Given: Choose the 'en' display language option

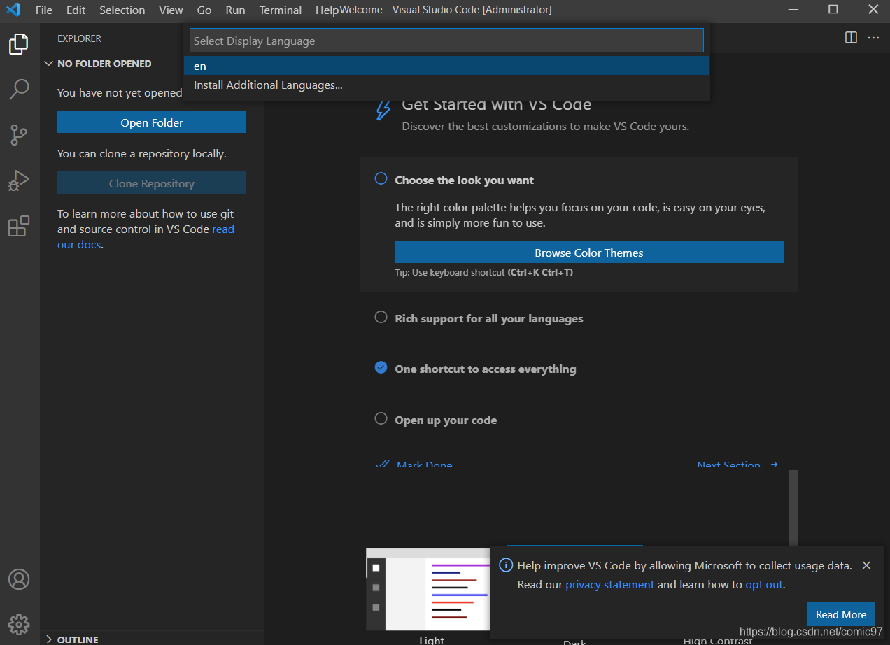Looking at the screenshot, I should pos(446,66).
